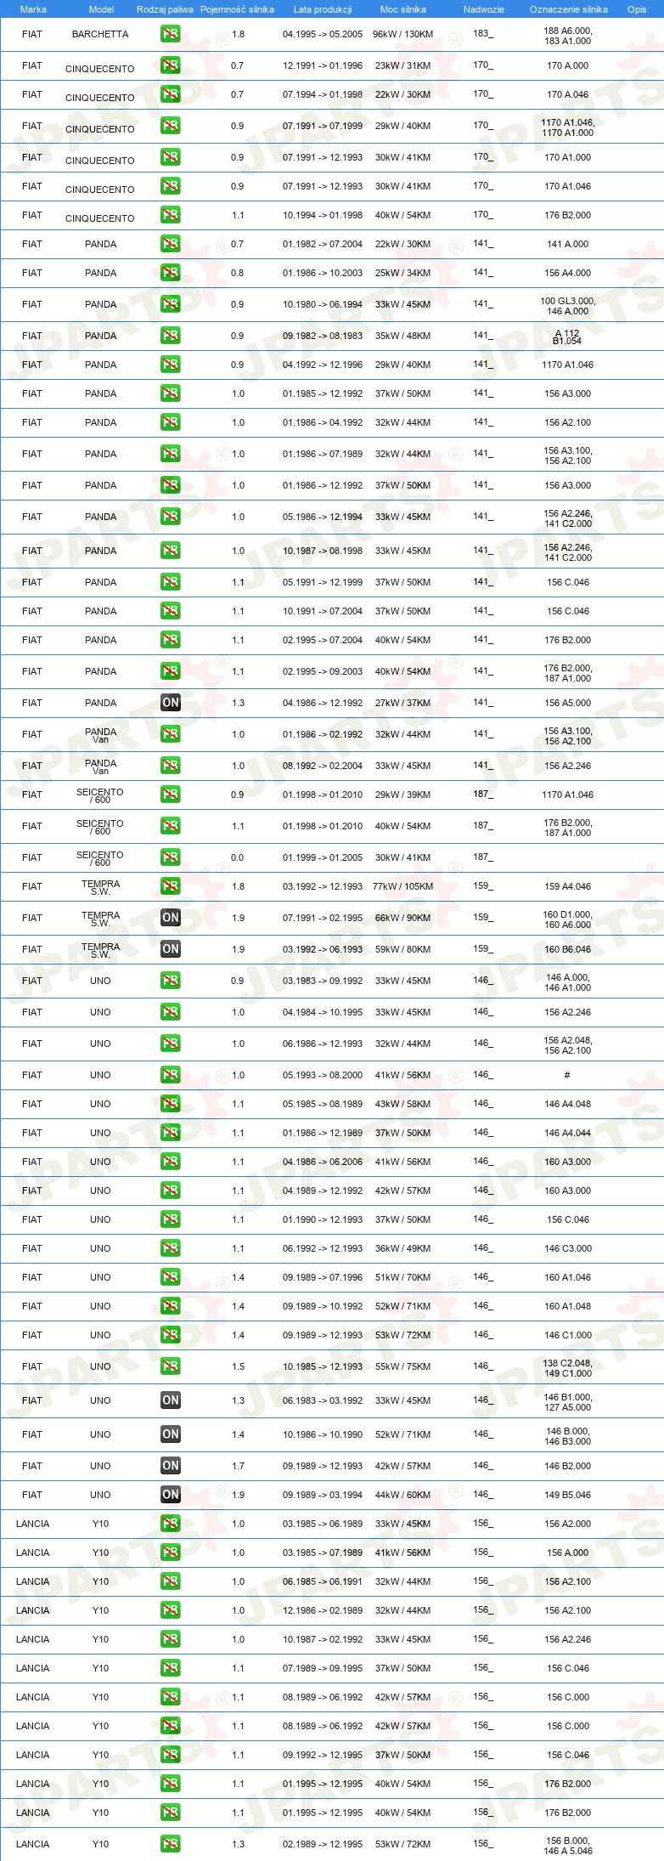Click the Opis column header
Image resolution: width=664 pixels, height=1861 pixels.
pyautogui.click(x=637, y=9)
